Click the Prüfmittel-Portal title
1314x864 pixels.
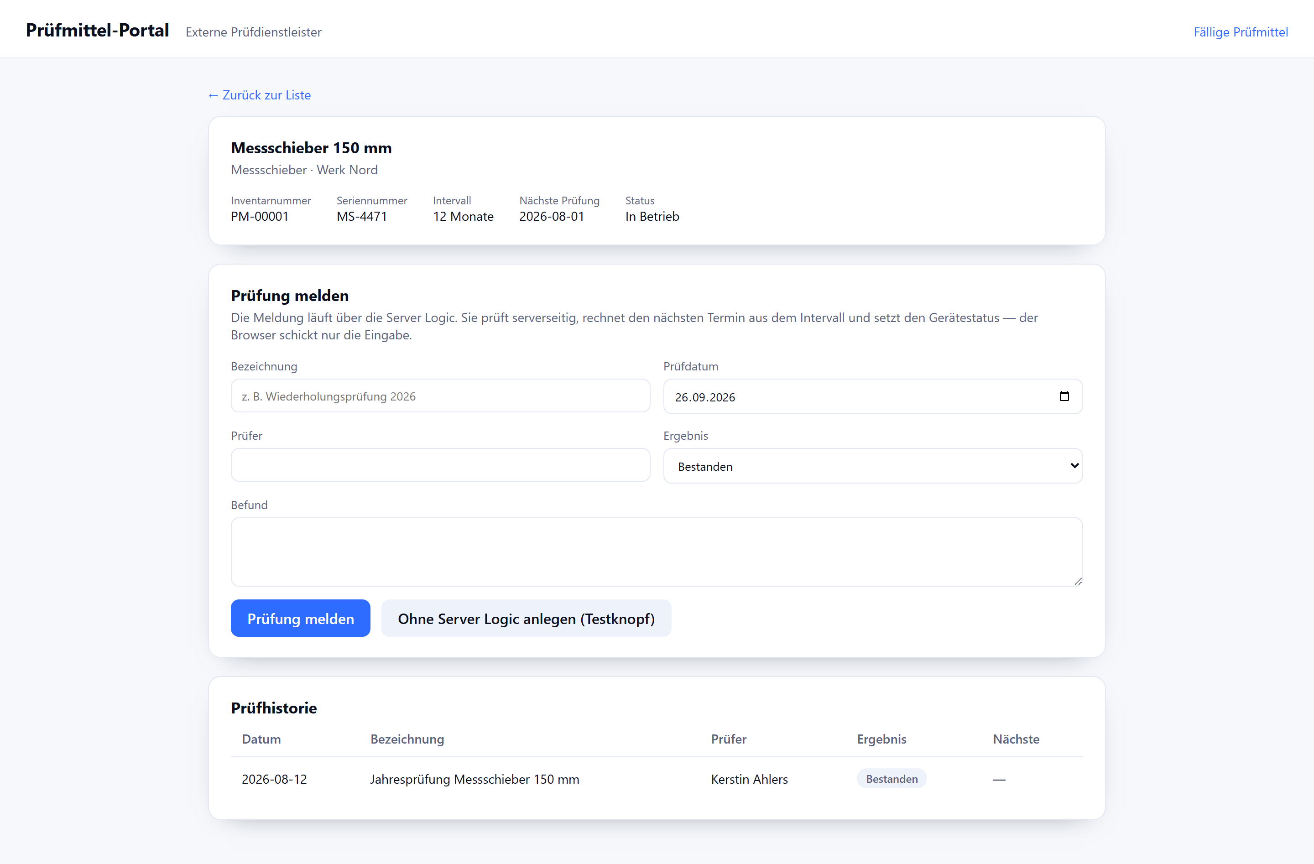97,30
